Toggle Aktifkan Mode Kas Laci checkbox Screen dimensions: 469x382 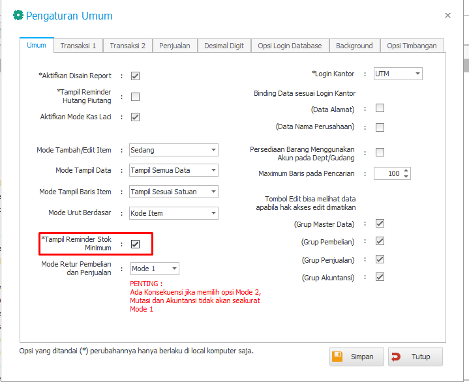(136, 117)
